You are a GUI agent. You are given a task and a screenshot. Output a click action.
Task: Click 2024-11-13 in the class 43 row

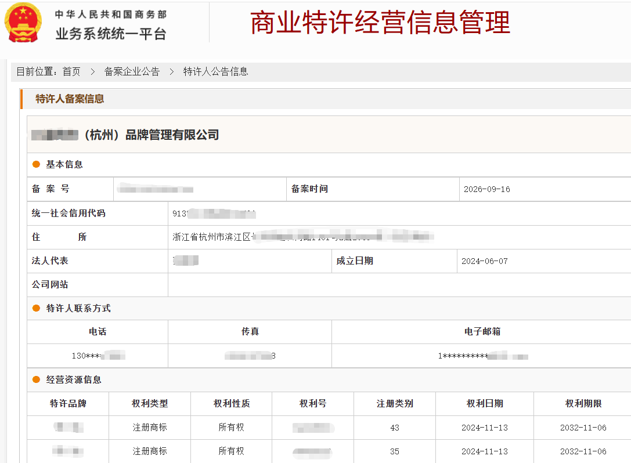485,428
